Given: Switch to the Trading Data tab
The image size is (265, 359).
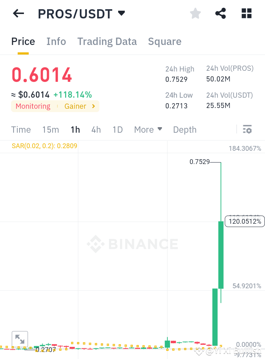Looking at the screenshot, I should click(x=107, y=41).
